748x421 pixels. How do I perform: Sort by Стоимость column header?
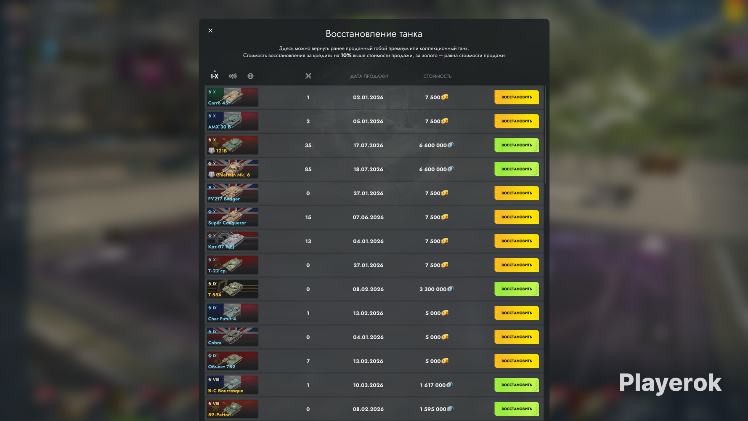[437, 76]
